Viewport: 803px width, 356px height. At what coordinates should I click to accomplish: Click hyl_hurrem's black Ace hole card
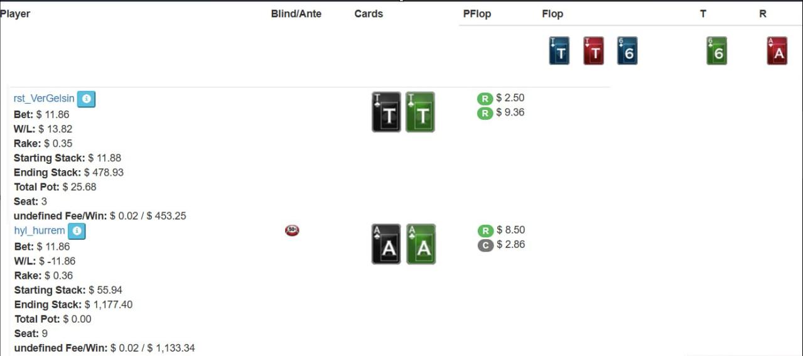click(386, 244)
